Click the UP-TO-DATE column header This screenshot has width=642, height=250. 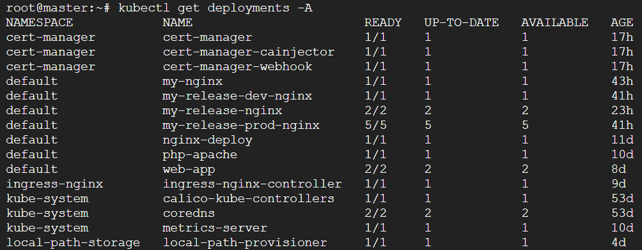pyautogui.click(x=462, y=22)
